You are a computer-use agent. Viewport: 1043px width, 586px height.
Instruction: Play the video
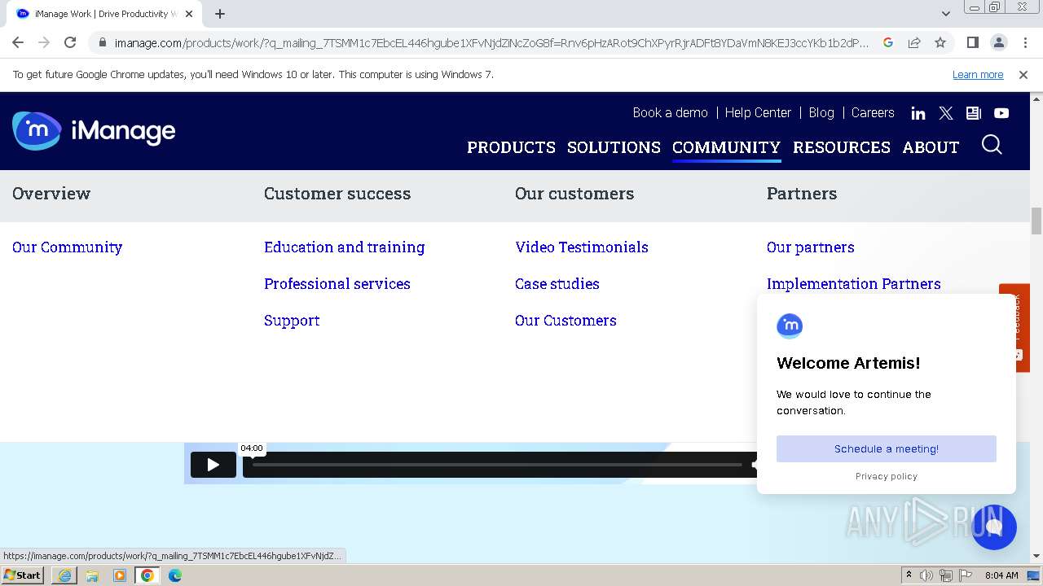[x=213, y=465]
